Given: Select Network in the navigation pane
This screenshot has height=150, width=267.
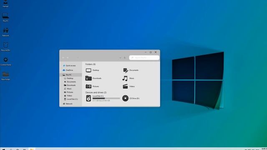Looking at the screenshot, I should point(68,104).
